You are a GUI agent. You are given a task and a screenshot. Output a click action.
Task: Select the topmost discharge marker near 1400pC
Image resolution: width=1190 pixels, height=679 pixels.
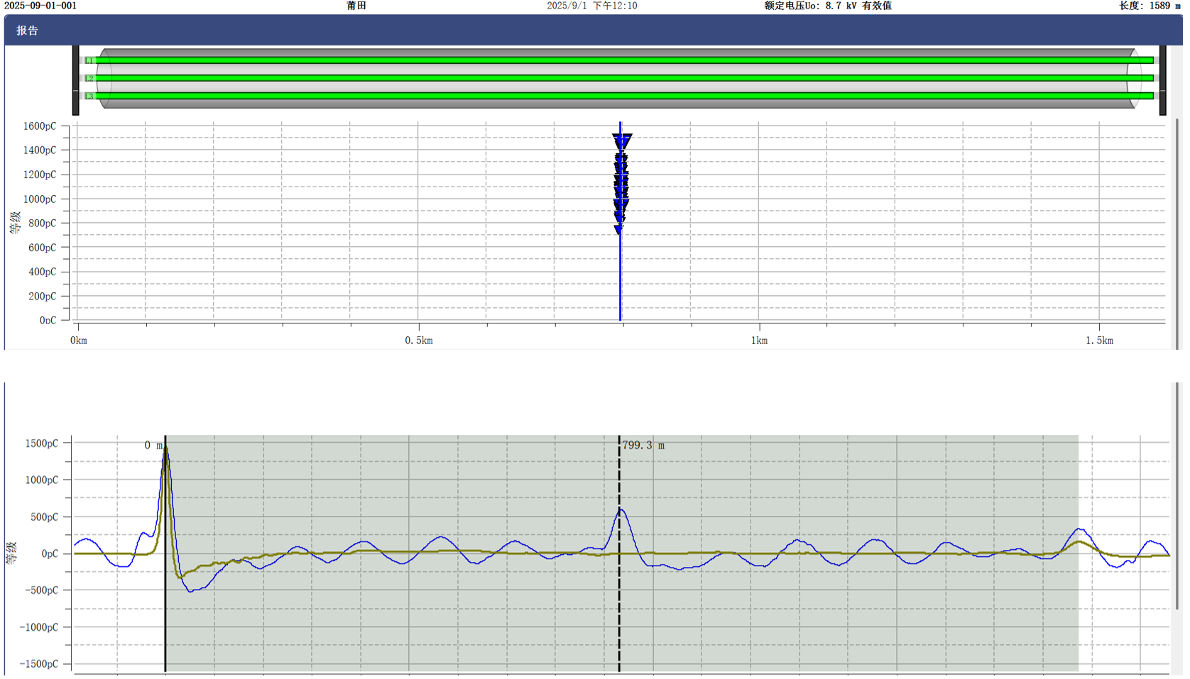[x=622, y=140]
